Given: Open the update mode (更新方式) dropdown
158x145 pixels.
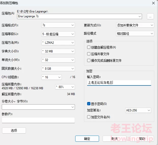Looking at the screenshot, I should pos(135,25).
